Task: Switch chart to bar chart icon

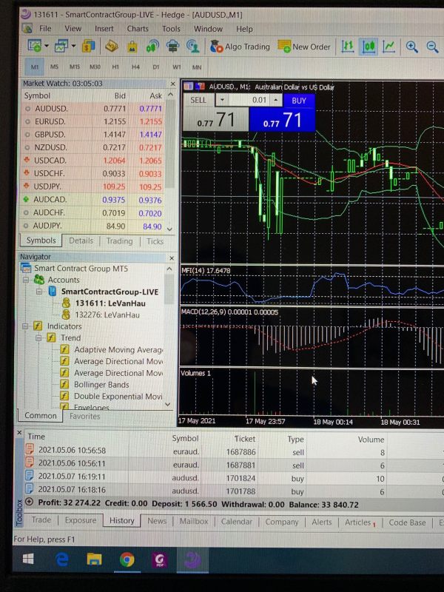Action: (347, 47)
